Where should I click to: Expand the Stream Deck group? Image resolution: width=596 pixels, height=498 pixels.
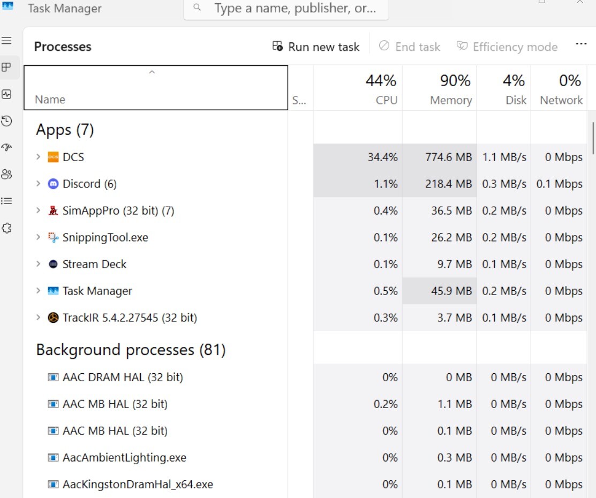point(38,264)
